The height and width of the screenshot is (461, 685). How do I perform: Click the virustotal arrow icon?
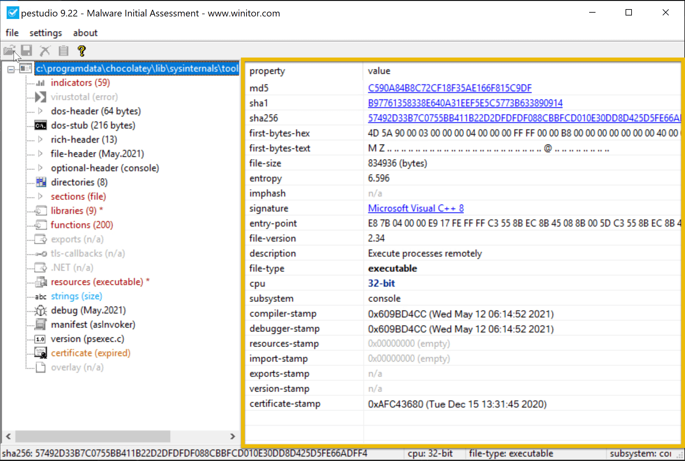pos(40,97)
